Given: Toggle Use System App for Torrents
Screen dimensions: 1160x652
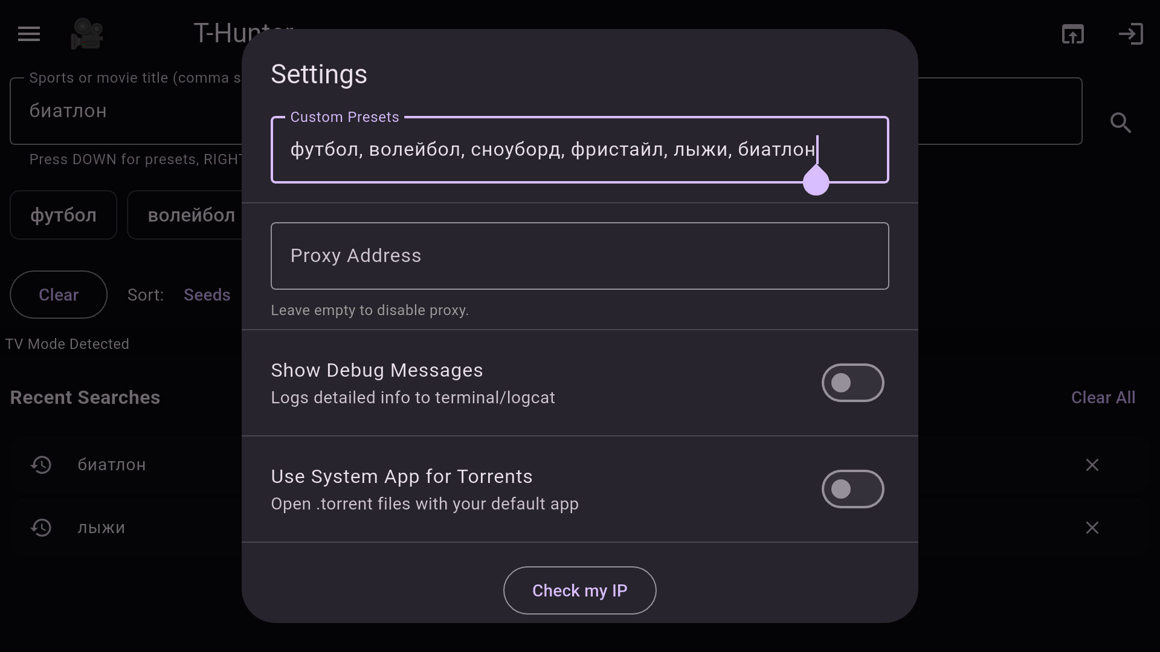Looking at the screenshot, I should point(852,489).
